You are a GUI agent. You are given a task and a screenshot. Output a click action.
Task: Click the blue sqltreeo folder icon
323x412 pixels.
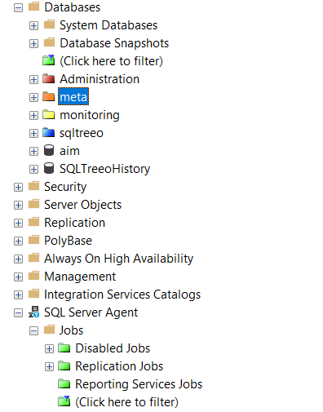click(x=49, y=133)
